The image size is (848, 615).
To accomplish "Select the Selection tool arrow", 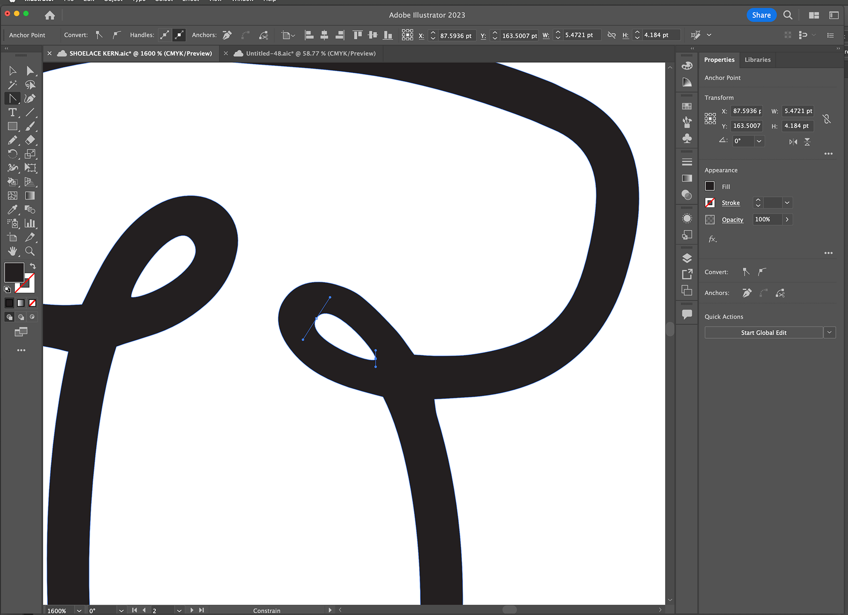I will pos(12,71).
